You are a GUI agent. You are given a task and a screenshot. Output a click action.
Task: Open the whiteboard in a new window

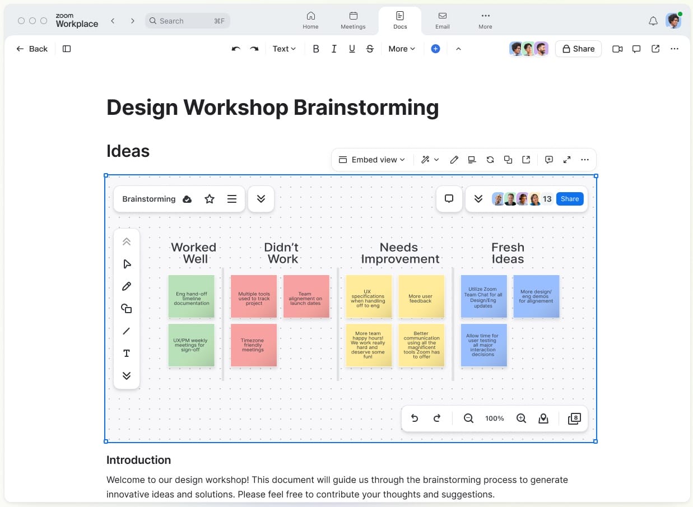point(525,160)
